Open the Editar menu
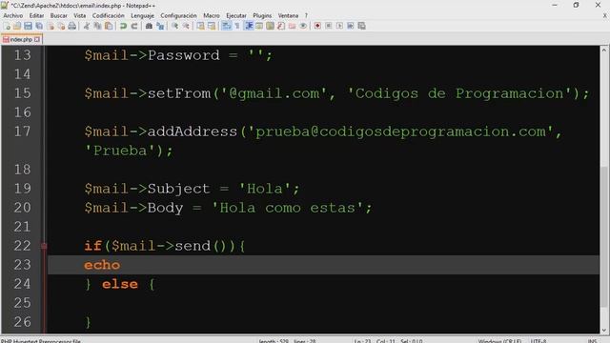Screen dimensions: 610x343 click(x=36, y=15)
